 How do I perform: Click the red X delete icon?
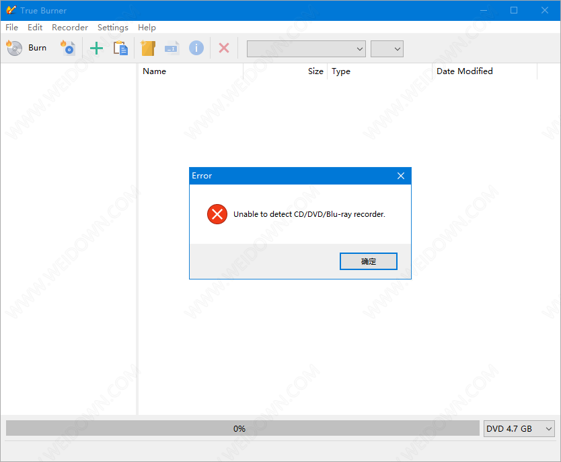point(224,48)
